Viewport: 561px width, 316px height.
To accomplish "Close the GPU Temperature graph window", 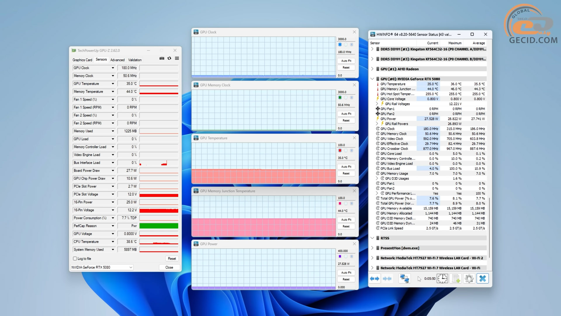I will tap(354, 138).
